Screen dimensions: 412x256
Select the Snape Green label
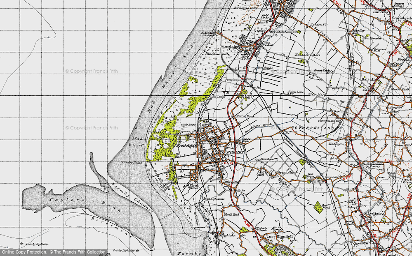pyautogui.click(x=399, y=5)
